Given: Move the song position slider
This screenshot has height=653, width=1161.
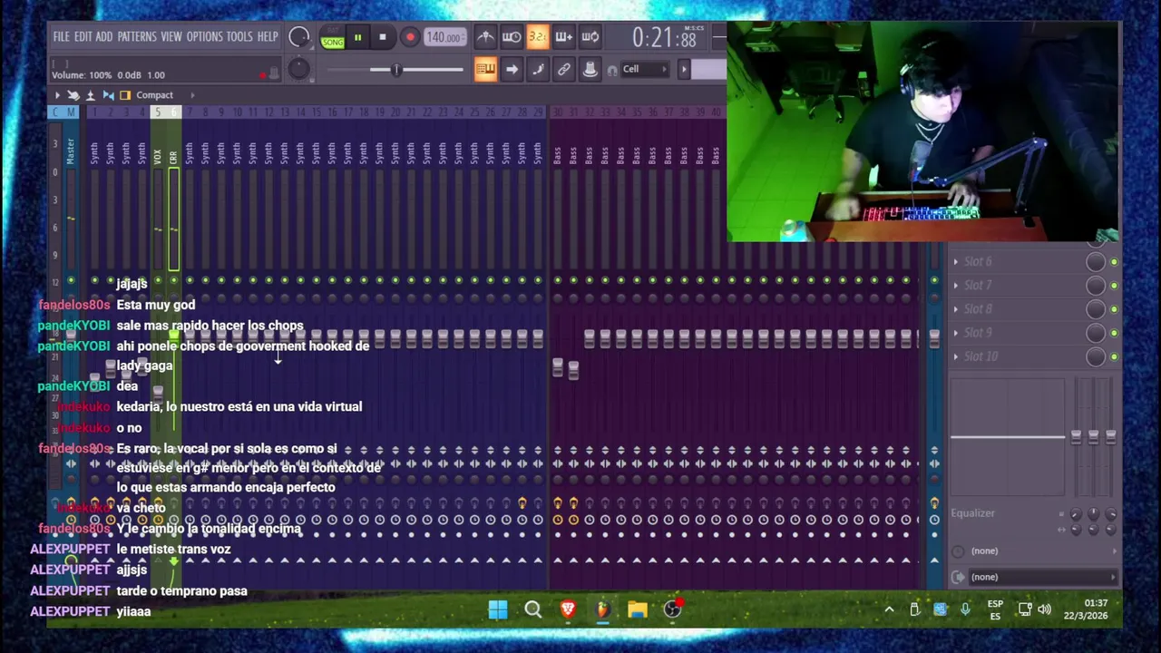Looking at the screenshot, I should 395,70.
